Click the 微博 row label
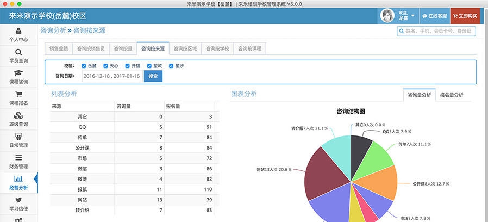The image size is (488, 222). (x=82, y=179)
